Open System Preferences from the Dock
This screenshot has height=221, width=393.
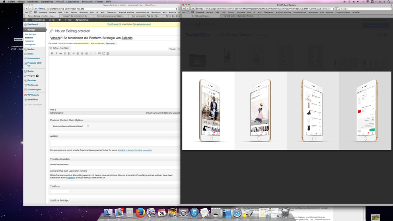click(x=183, y=213)
